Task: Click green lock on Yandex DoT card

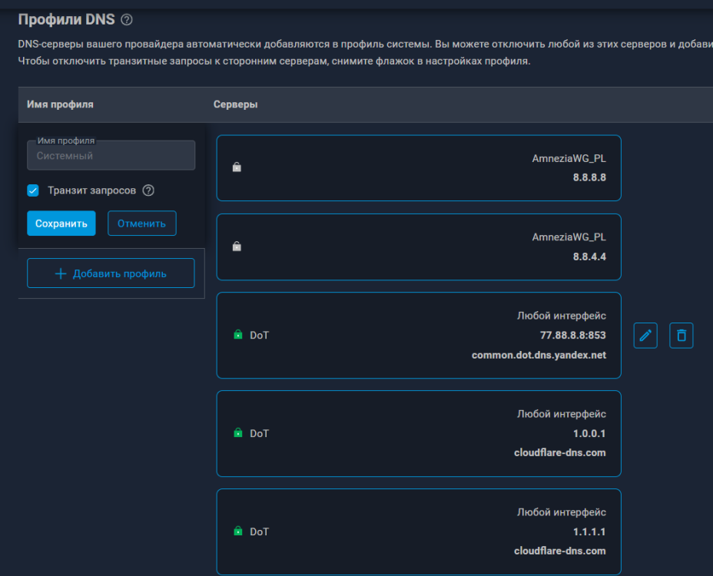Action: click(x=237, y=336)
